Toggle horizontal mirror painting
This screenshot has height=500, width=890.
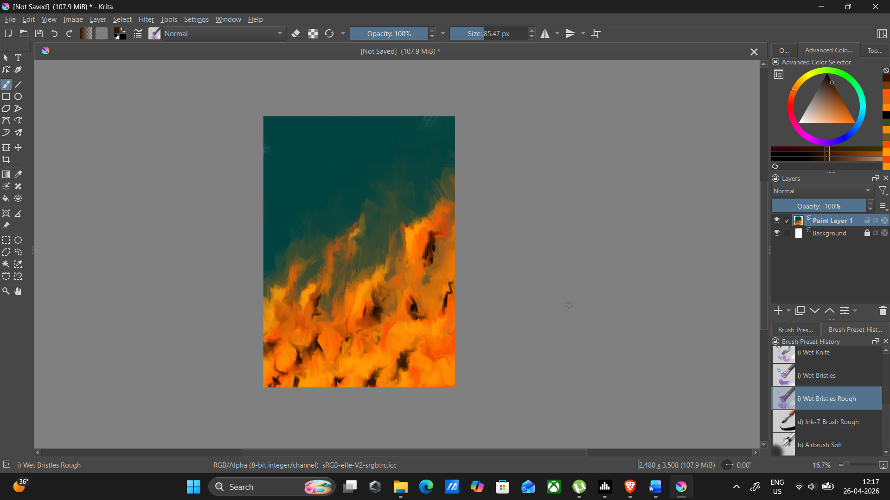[x=545, y=33]
